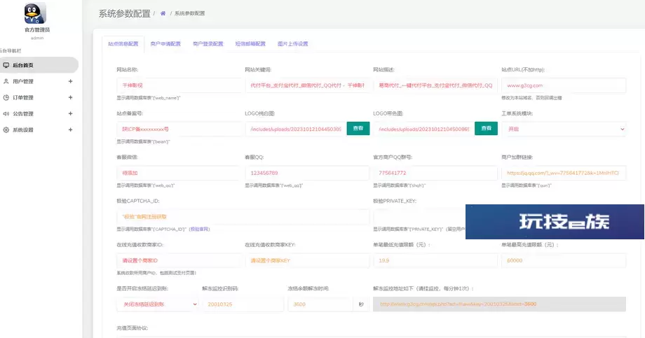Viewport: 645px width, 338px height.
Task: Switch to the 商户登录配置 tab
Action: [x=208, y=44]
